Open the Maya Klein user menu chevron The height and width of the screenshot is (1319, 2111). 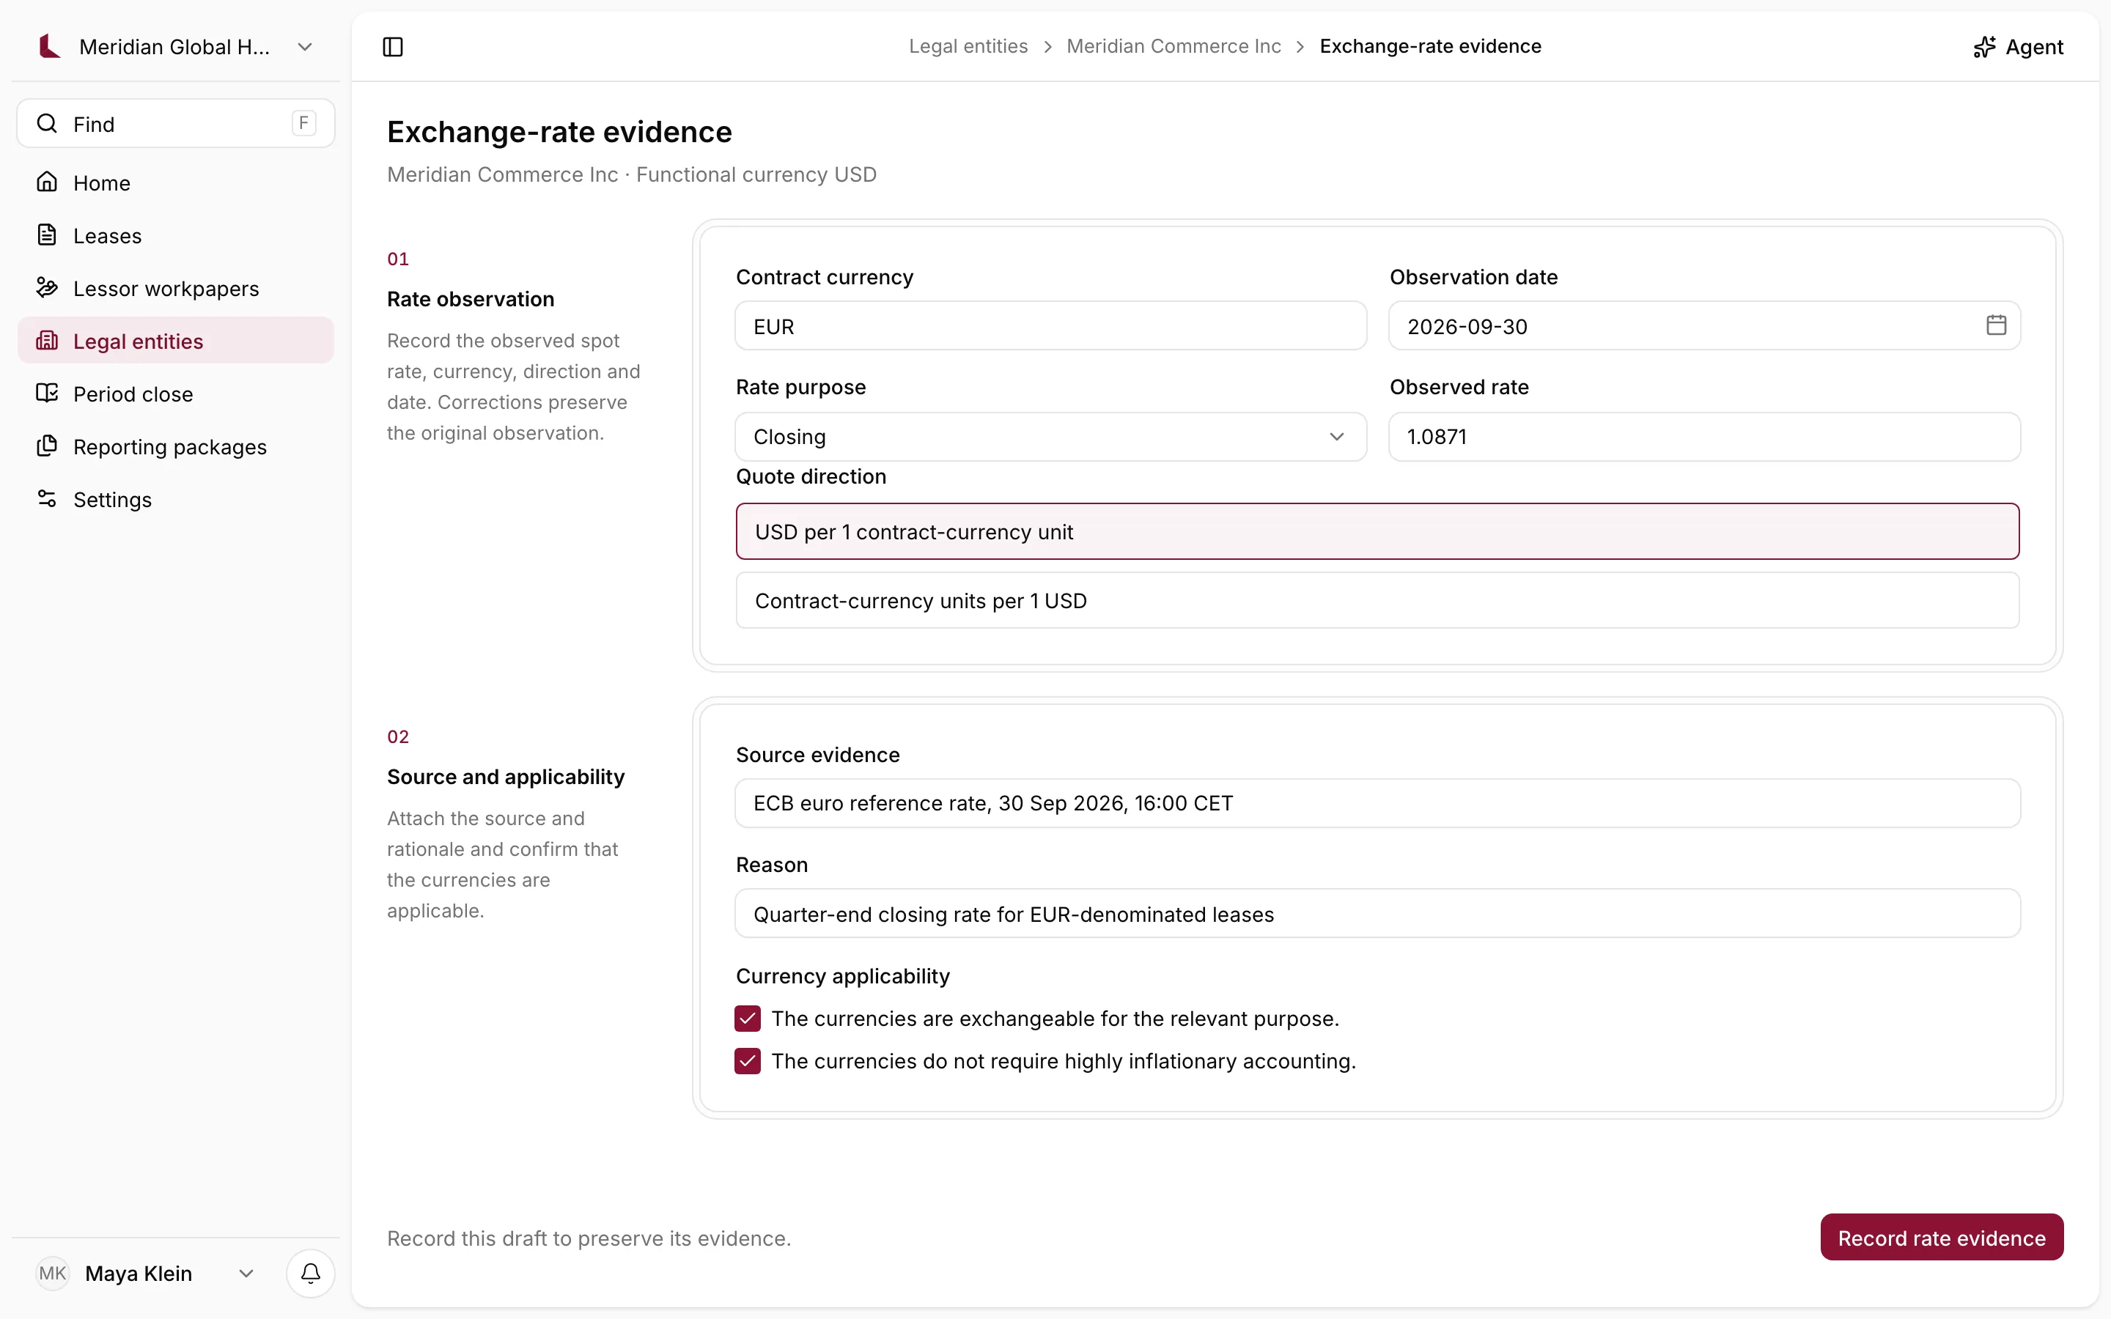point(246,1274)
